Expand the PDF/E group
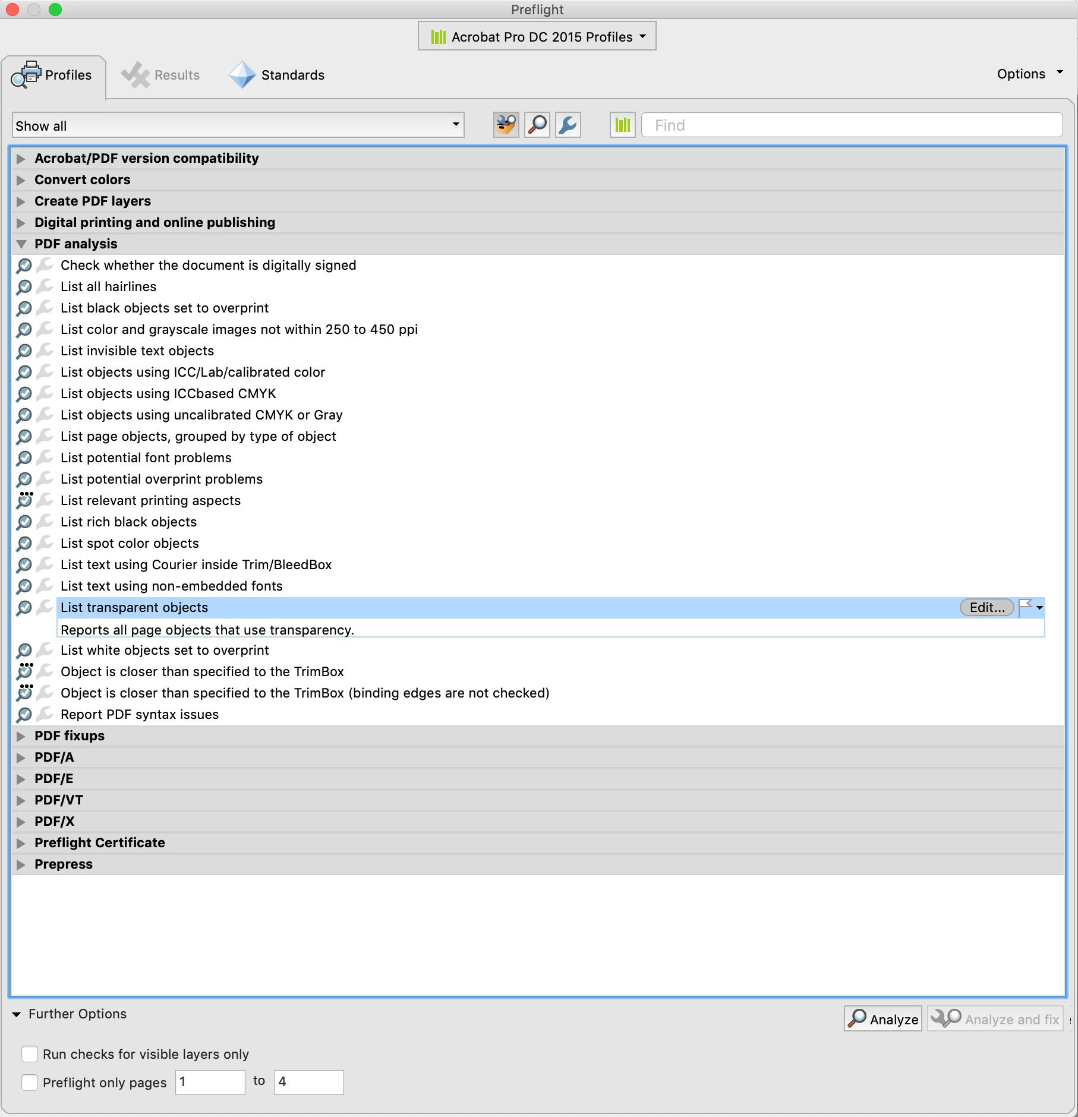Screen dimensions: 1078x1117 click(x=21, y=779)
